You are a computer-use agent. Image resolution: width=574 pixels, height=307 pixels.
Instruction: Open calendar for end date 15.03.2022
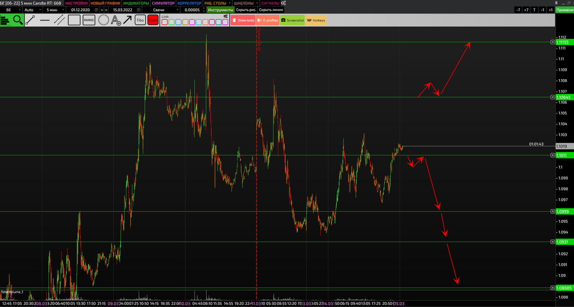(x=138, y=10)
